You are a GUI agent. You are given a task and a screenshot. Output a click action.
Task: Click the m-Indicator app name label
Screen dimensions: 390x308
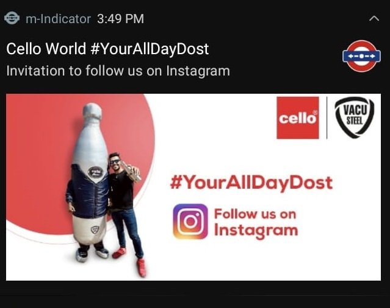pos(58,19)
